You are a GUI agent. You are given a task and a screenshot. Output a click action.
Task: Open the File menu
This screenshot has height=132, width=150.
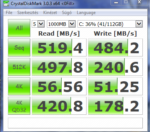[x=9, y=13]
